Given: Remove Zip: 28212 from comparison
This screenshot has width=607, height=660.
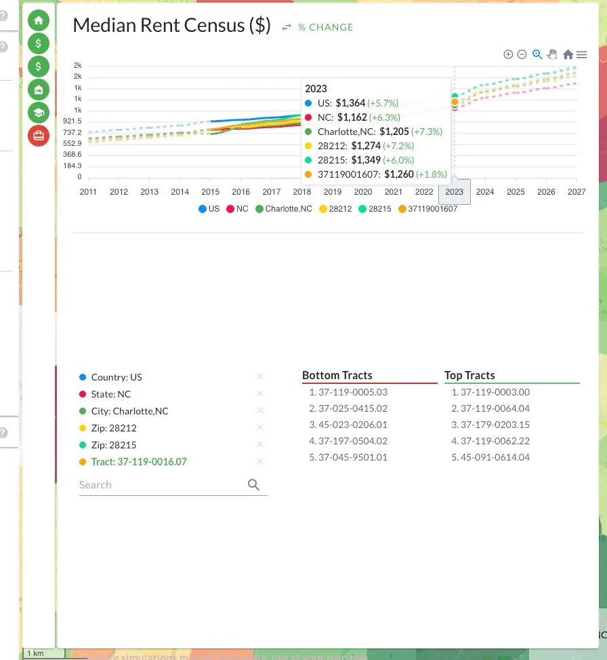Looking at the screenshot, I should [x=260, y=427].
